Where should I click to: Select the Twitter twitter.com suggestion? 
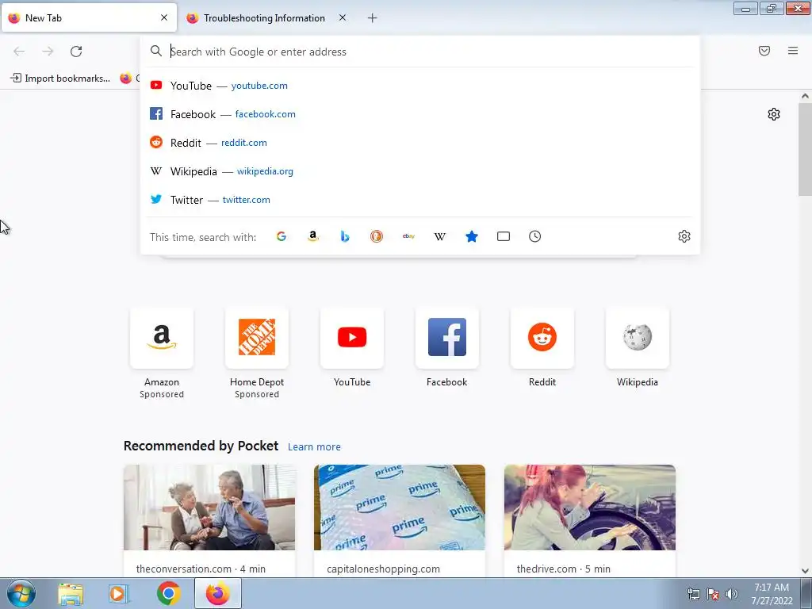tap(420, 199)
